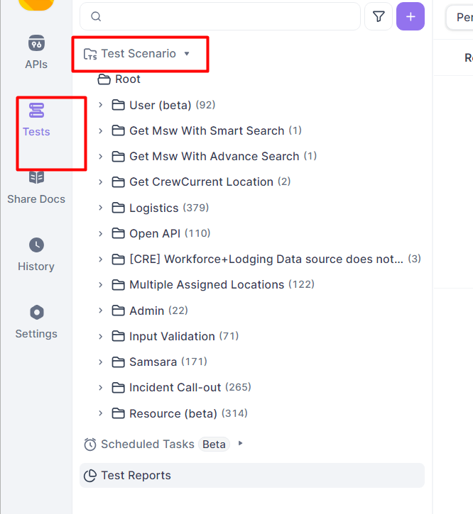The height and width of the screenshot is (514, 473).
Task: Click the Test Reports pie chart icon
Action: pos(90,476)
